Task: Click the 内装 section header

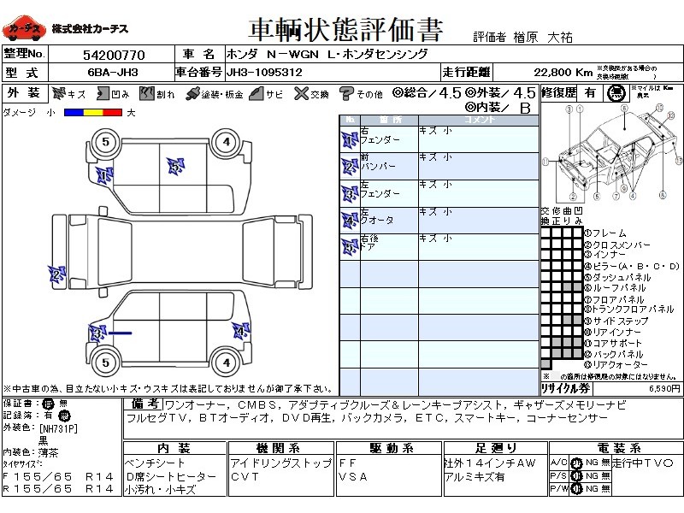Action: point(174,448)
